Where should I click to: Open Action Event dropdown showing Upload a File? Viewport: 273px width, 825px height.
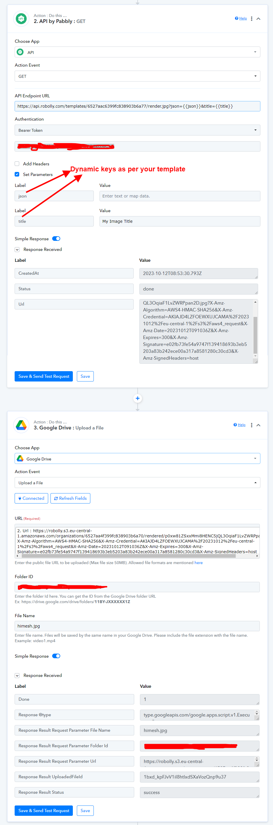pos(137,483)
